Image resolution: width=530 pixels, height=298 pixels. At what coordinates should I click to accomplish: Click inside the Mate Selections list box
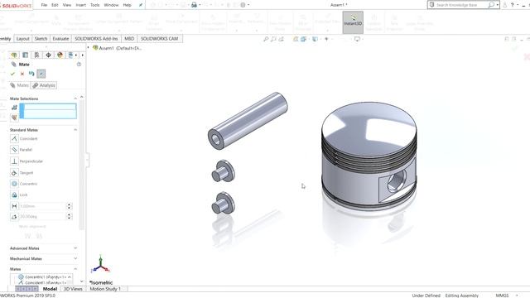[x=48, y=111]
